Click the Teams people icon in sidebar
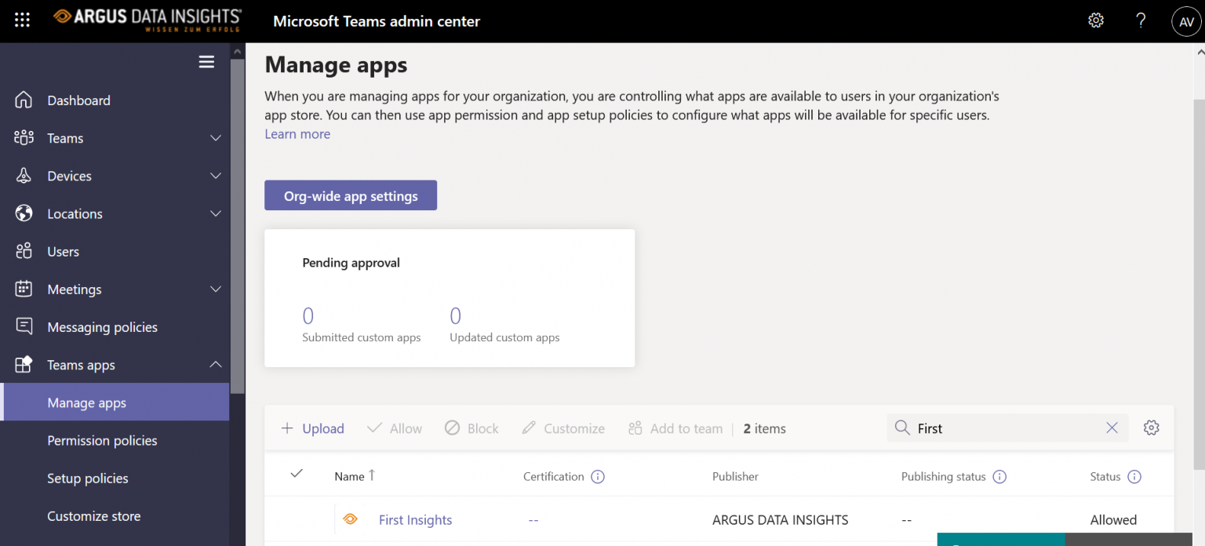Viewport: 1205px width, 546px height. [x=24, y=138]
